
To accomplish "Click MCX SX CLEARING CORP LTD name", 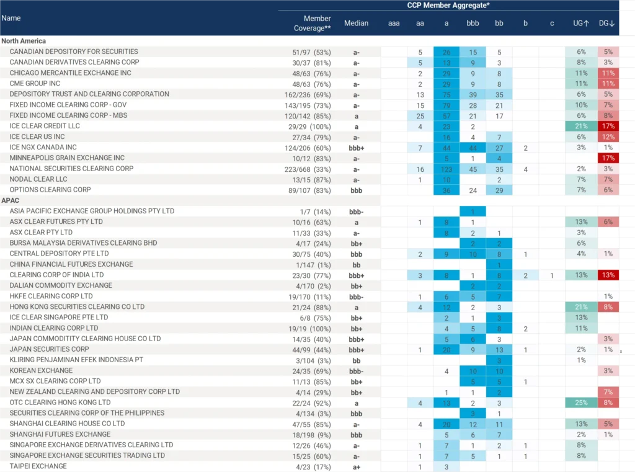I will [55, 381].
